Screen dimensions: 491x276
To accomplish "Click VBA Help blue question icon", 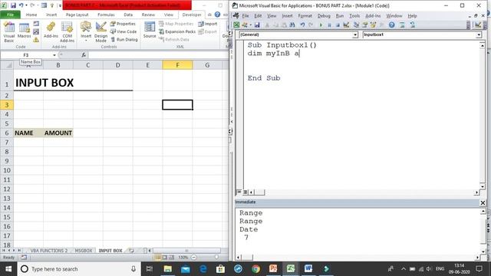I will pyautogui.click(x=392, y=25).
